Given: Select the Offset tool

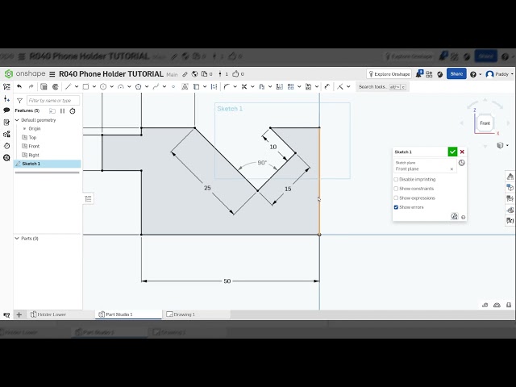Looking at the screenshot, I should tap(261, 86).
